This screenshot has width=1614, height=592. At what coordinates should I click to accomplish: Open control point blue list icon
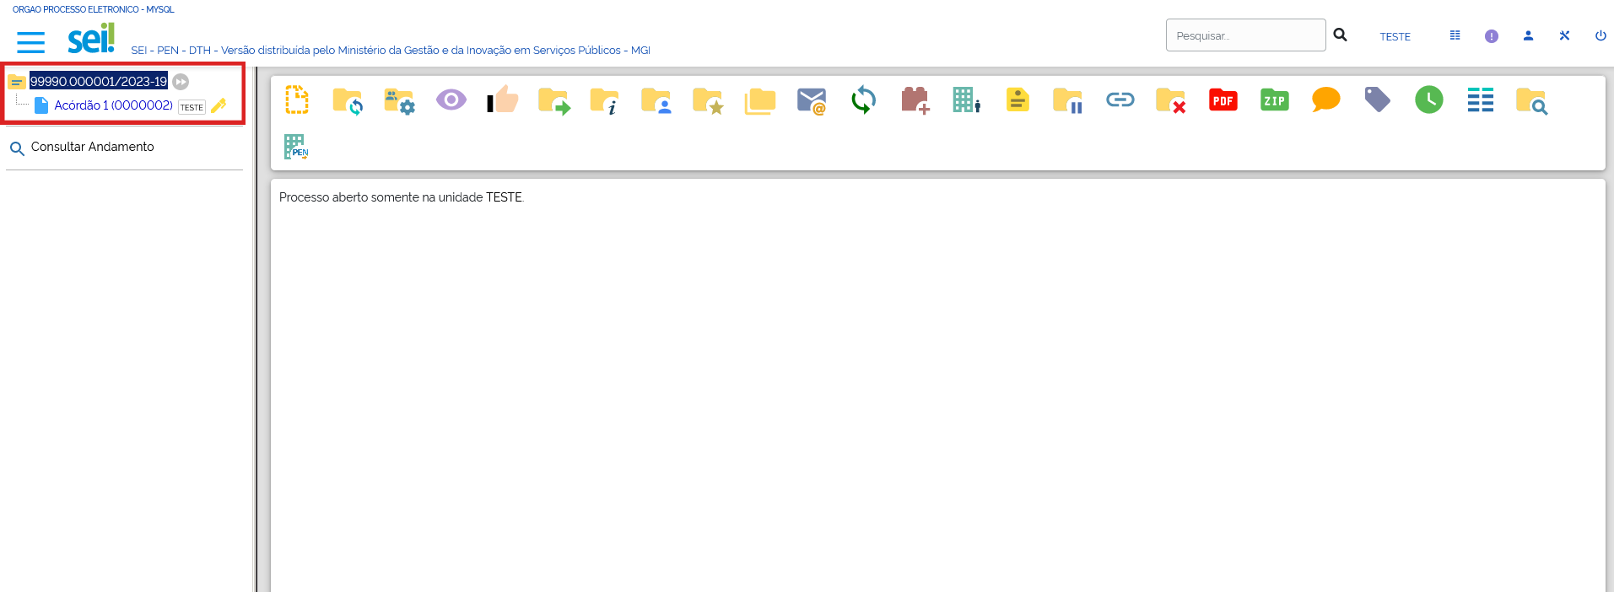[x=1481, y=100]
